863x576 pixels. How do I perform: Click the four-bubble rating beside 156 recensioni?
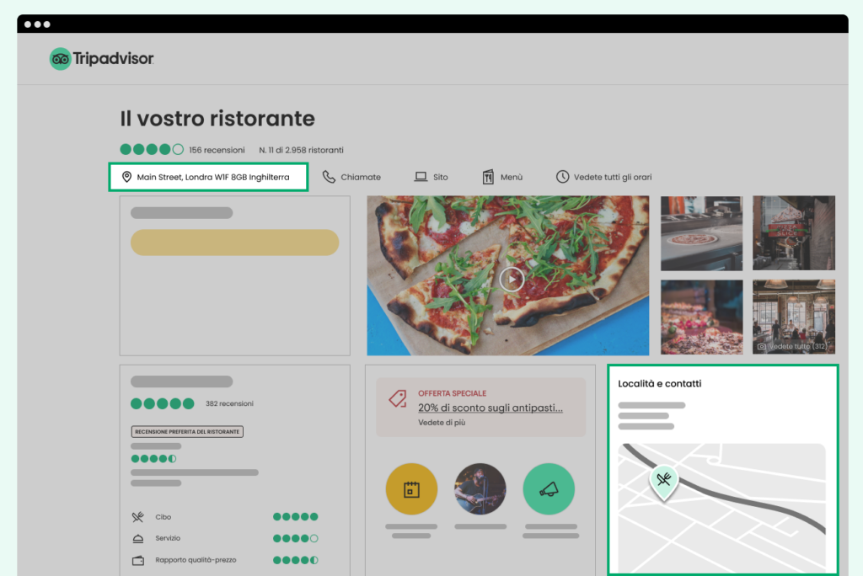152,149
